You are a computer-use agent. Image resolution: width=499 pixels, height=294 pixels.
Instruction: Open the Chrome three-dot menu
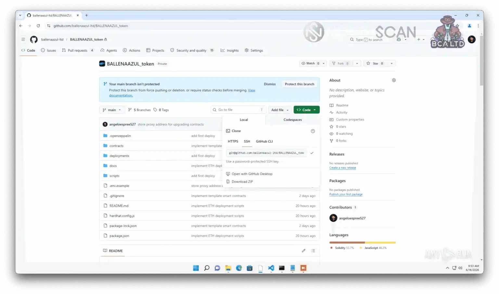pos(478,26)
